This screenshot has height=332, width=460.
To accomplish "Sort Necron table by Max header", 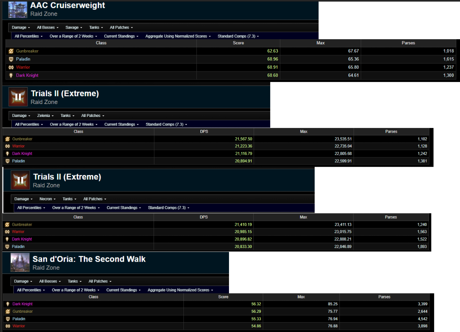I will [x=303, y=217].
